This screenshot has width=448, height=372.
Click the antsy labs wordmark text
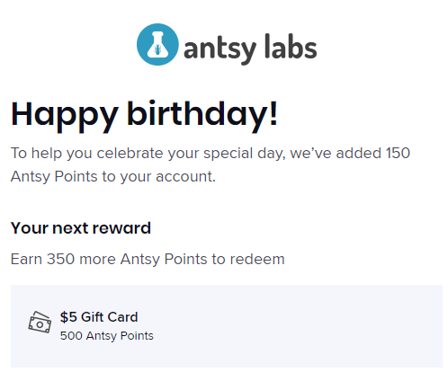(250, 49)
